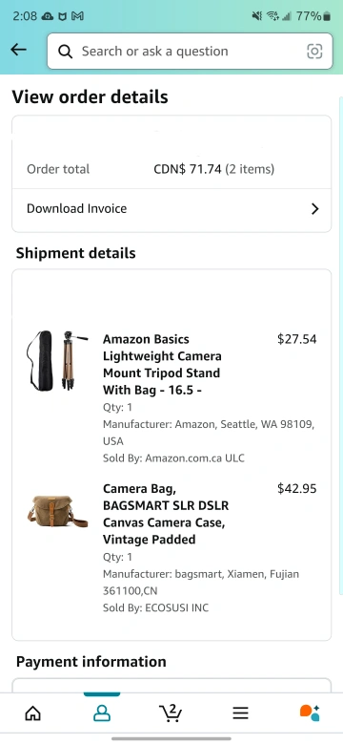343x745 pixels.
Task: Tap the Order total row
Action: [x=171, y=169]
